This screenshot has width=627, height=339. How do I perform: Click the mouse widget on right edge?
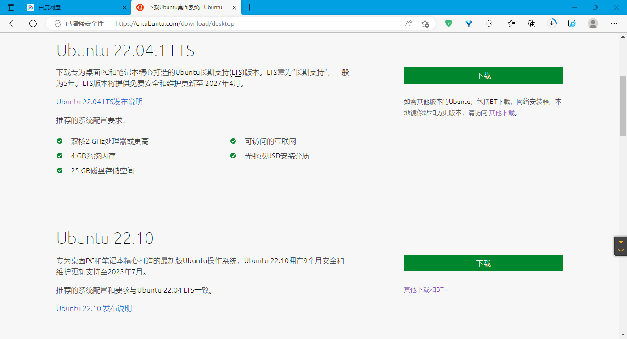[x=621, y=246]
